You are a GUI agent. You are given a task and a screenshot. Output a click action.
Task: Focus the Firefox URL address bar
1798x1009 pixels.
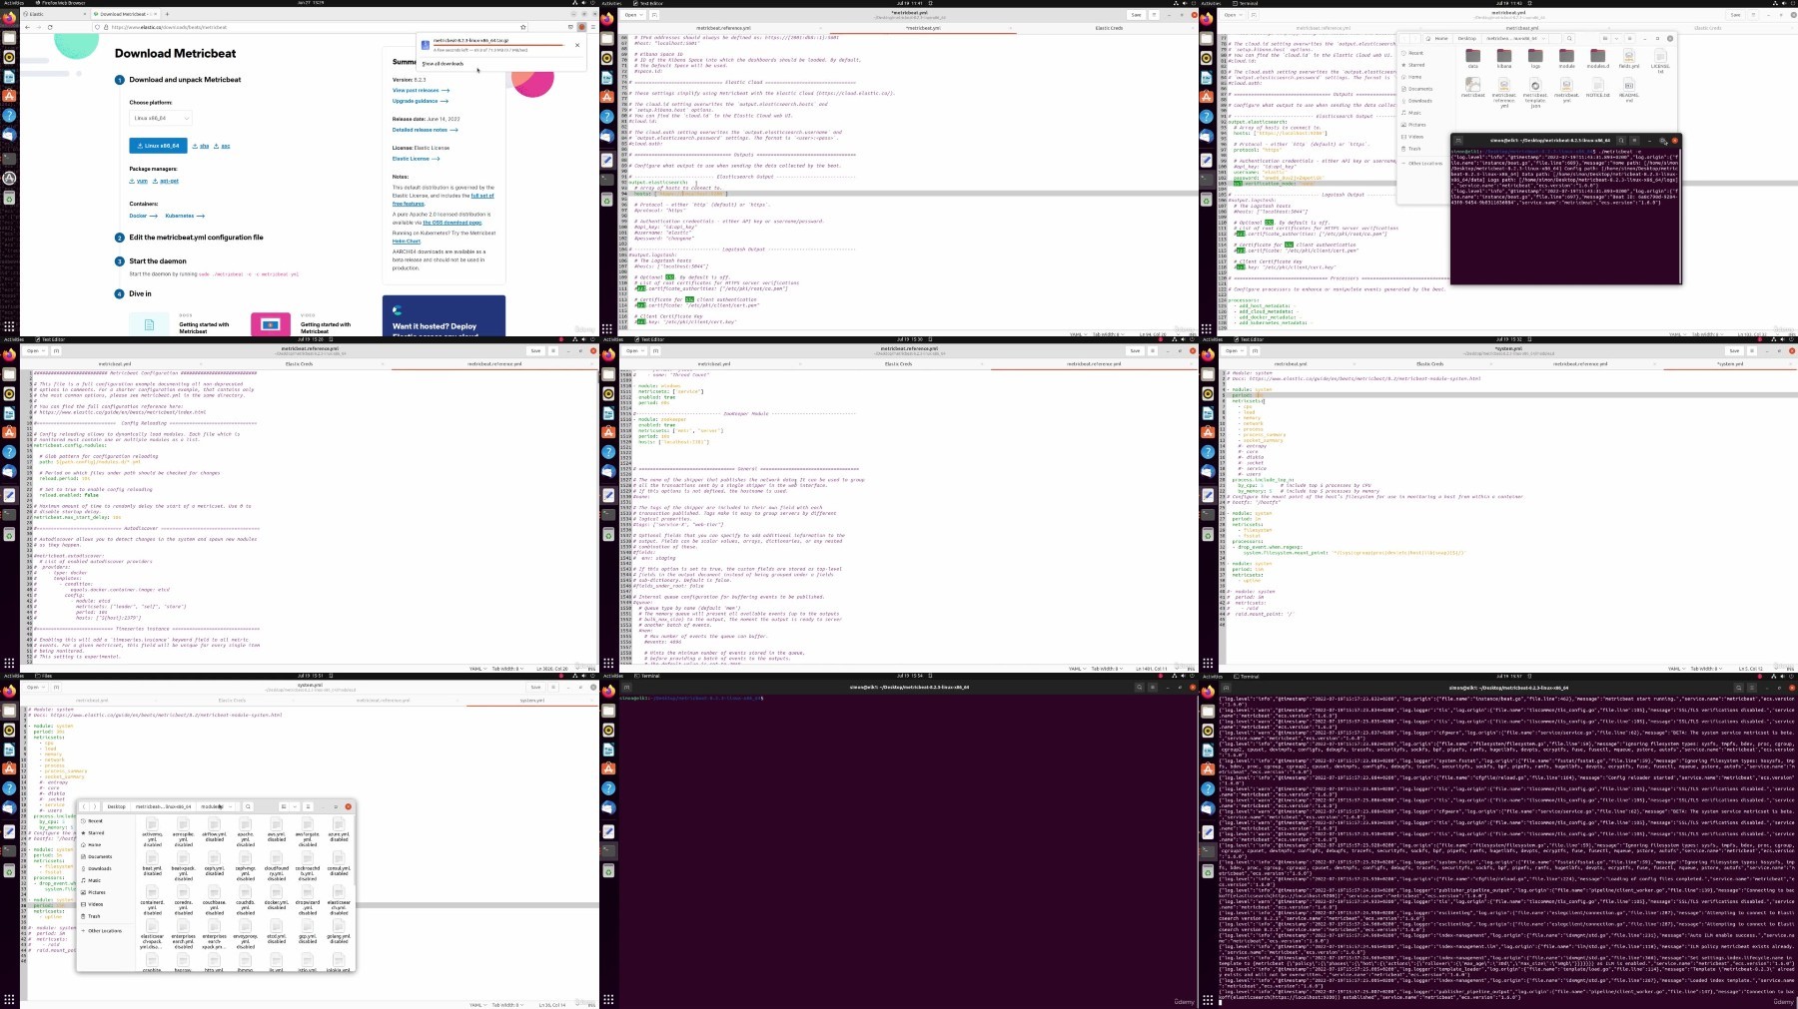(310, 27)
